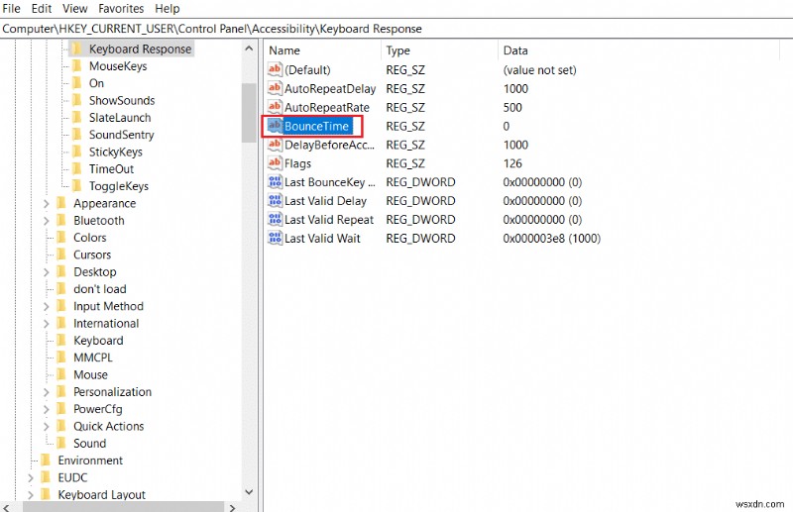Viewport: 793px width, 512px height.
Task: Select the Last Valid Wait value name
Action: tap(322, 239)
